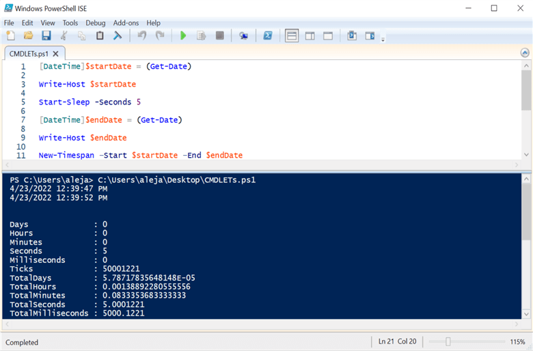Screen dimensions: 533x351
Task: Click the PS C:\Users\aleja prompt line
Action: tap(133, 180)
